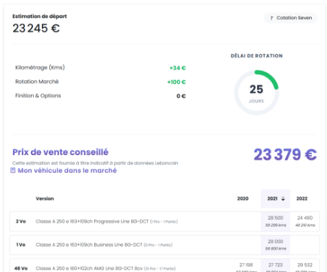Click the 29 532 price in 2022
The image size is (327, 272).
coord(305,265)
